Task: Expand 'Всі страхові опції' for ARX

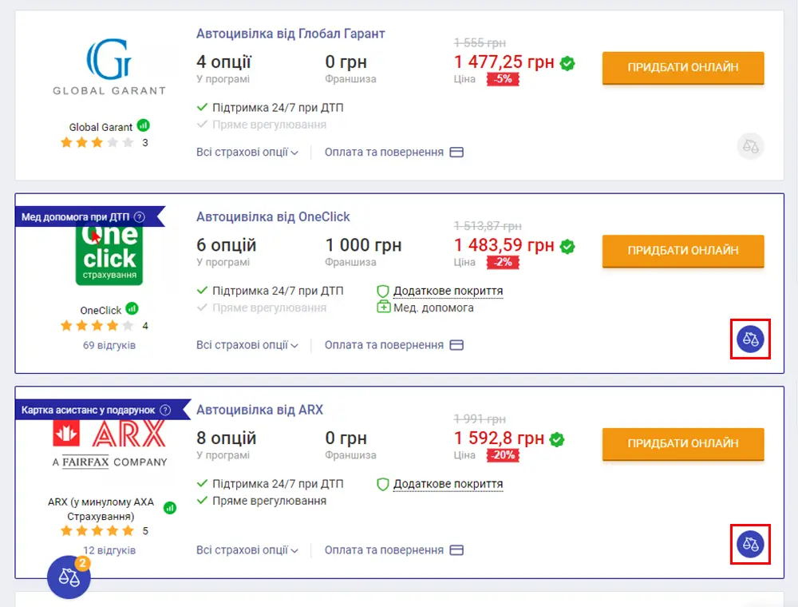Action: point(247,550)
